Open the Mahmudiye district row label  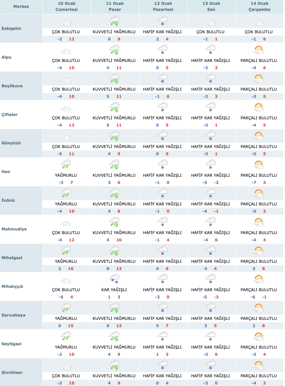click(14, 229)
